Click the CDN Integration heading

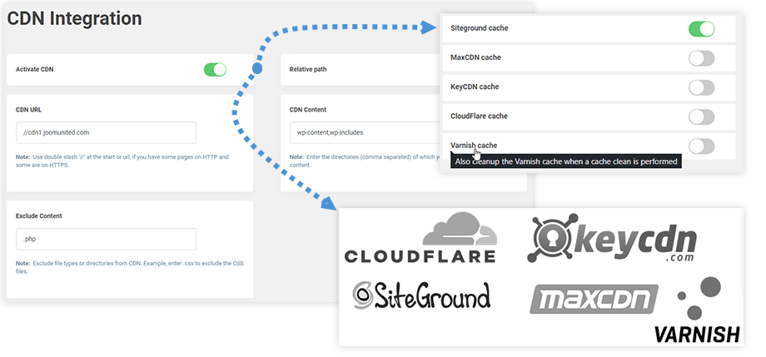coord(74,18)
